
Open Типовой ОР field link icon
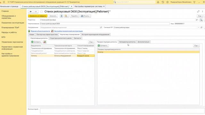[201, 27]
